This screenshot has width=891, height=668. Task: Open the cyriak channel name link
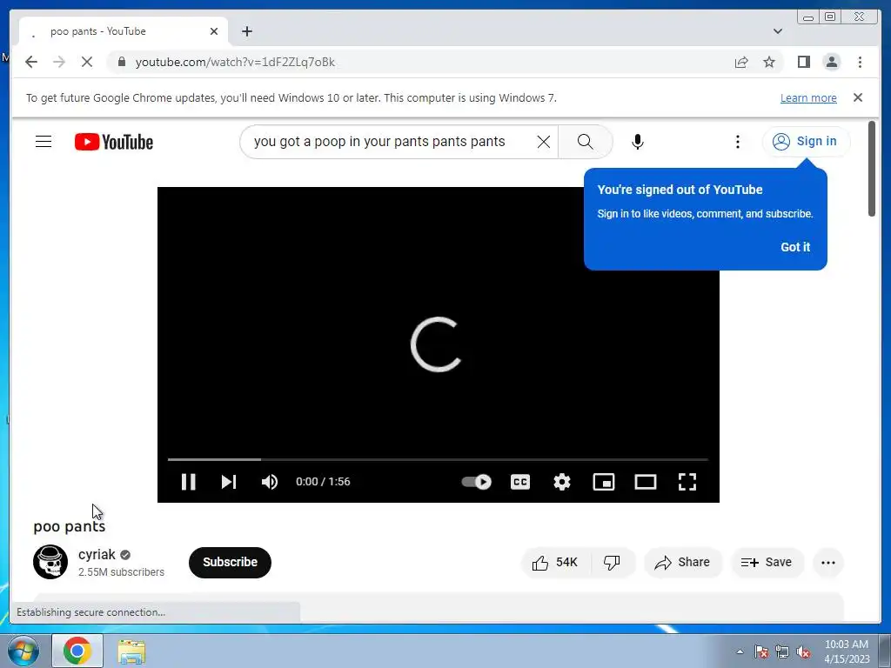[x=97, y=554]
